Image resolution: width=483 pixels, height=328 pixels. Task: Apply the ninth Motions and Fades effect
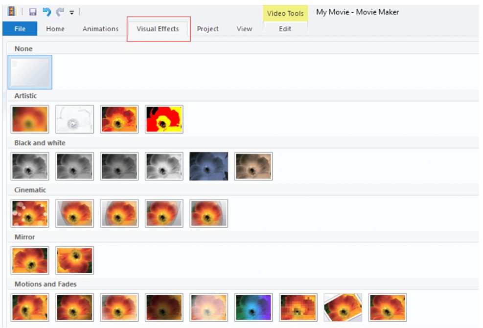tap(388, 307)
